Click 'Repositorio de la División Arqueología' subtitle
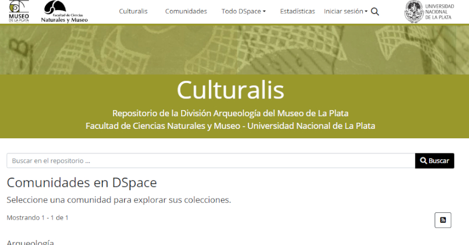Screen dimensions: 469x245 click(x=230, y=113)
